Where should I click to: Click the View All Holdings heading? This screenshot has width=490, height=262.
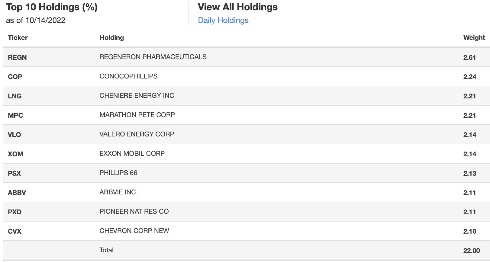[x=238, y=7]
